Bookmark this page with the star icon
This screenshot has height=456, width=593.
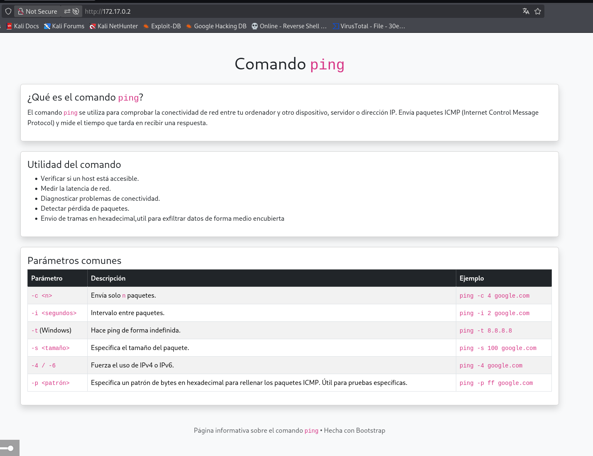coord(538,11)
